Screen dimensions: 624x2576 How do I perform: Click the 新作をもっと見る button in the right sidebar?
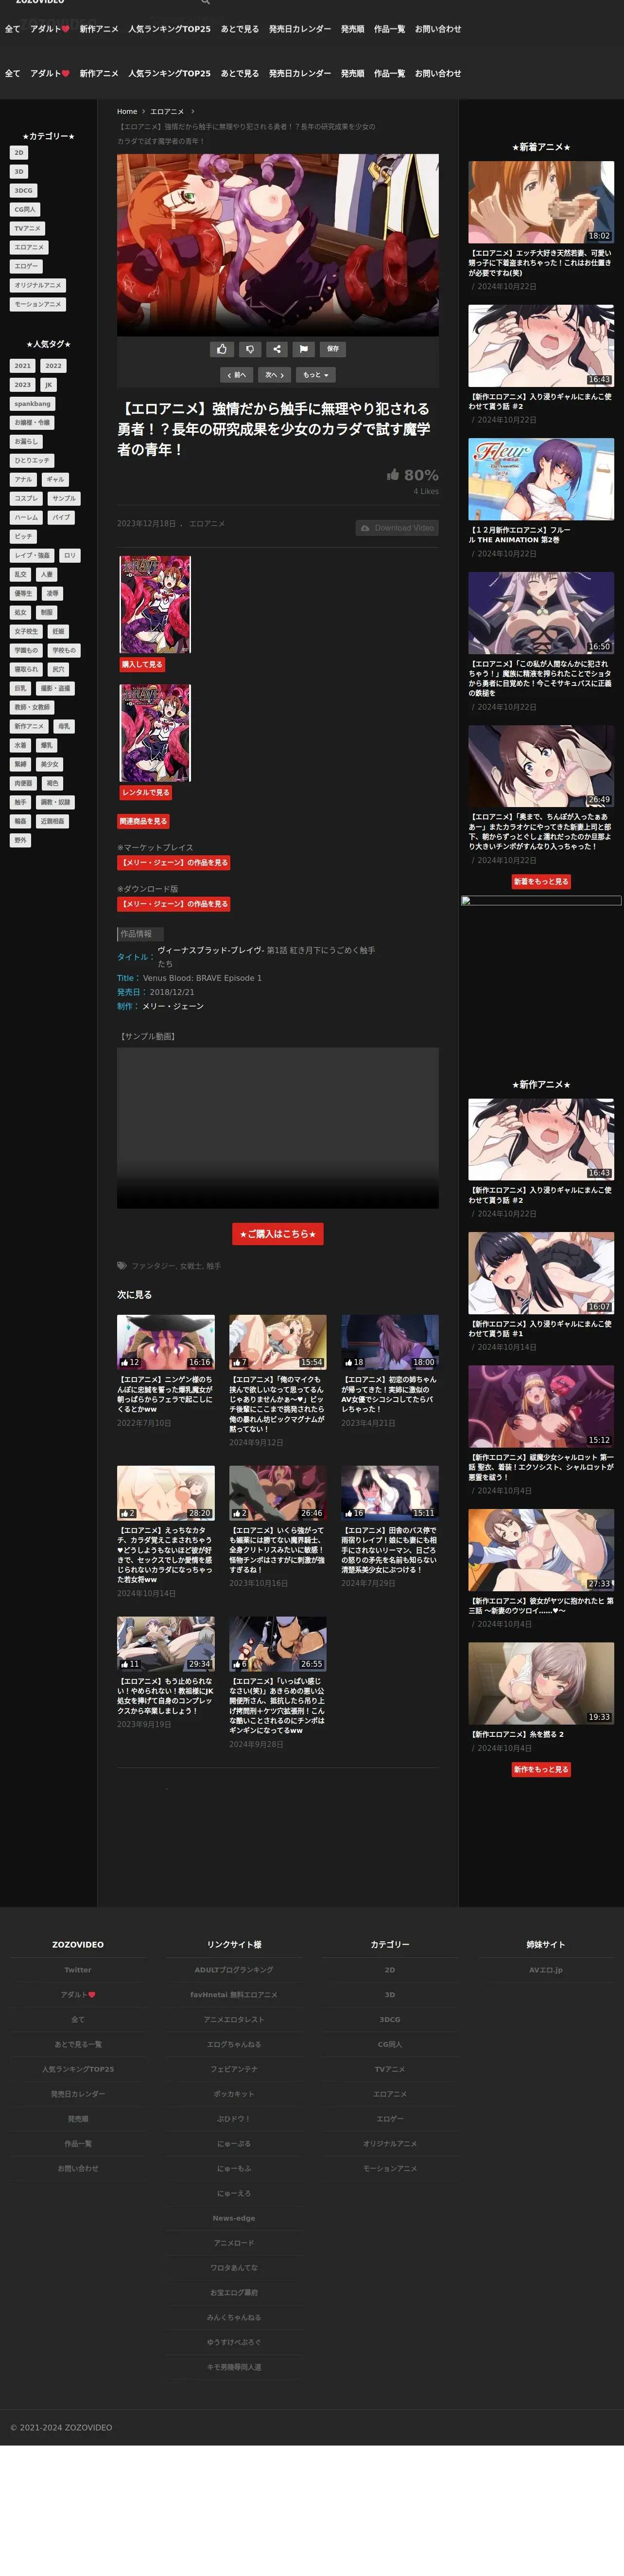[x=541, y=1769]
